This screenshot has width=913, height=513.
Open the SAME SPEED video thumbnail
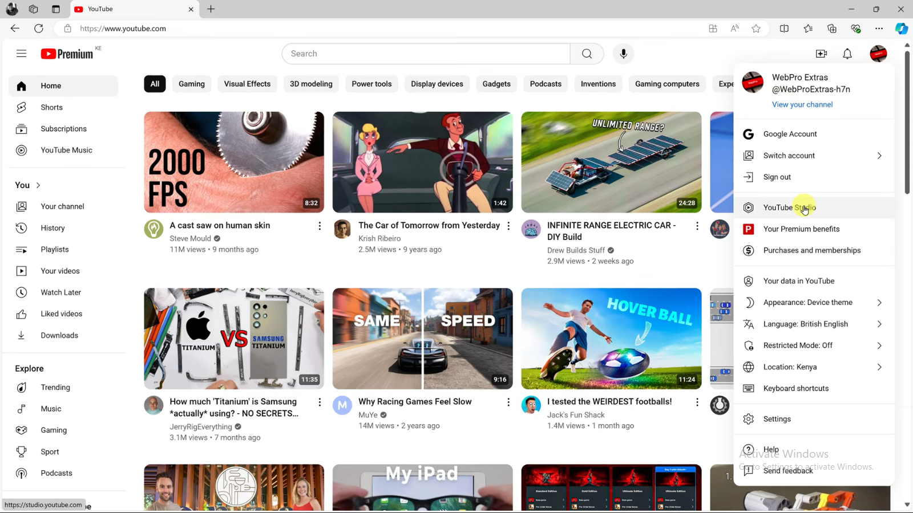422,339
